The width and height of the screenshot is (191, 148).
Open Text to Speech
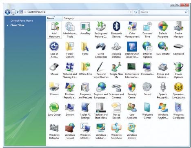(116, 111)
